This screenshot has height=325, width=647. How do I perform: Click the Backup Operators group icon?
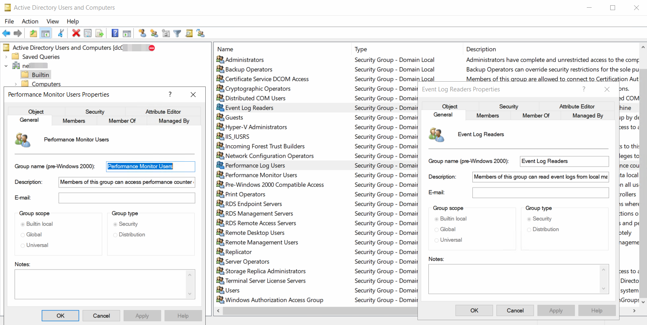(220, 69)
